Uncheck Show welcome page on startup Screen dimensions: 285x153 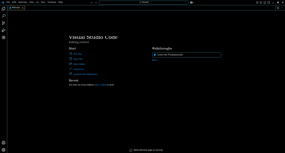[x=131, y=150]
